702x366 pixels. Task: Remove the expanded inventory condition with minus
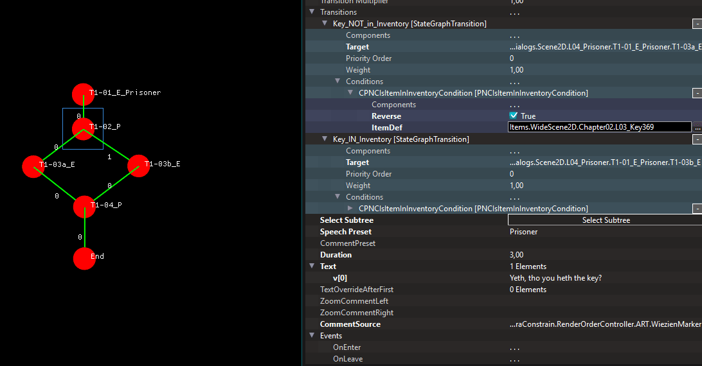pyautogui.click(x=697, y=93)
